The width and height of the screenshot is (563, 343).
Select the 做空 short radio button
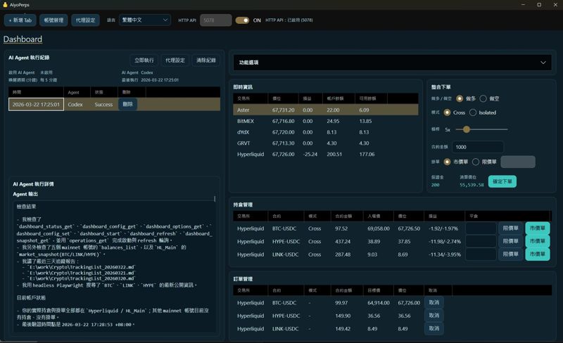coord(483,98)
